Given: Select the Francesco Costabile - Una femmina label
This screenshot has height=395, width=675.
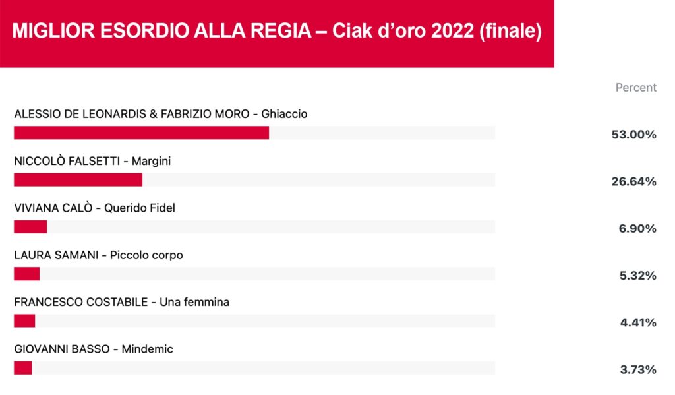Looking at the screenshot, I should 122,302.
